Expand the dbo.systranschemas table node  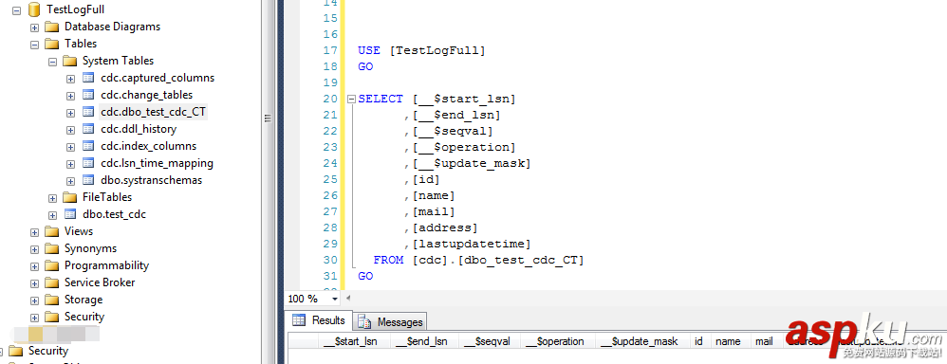coord(70,180)
